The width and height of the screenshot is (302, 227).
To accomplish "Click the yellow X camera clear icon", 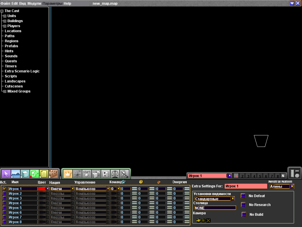I will (x=208, y=220).
